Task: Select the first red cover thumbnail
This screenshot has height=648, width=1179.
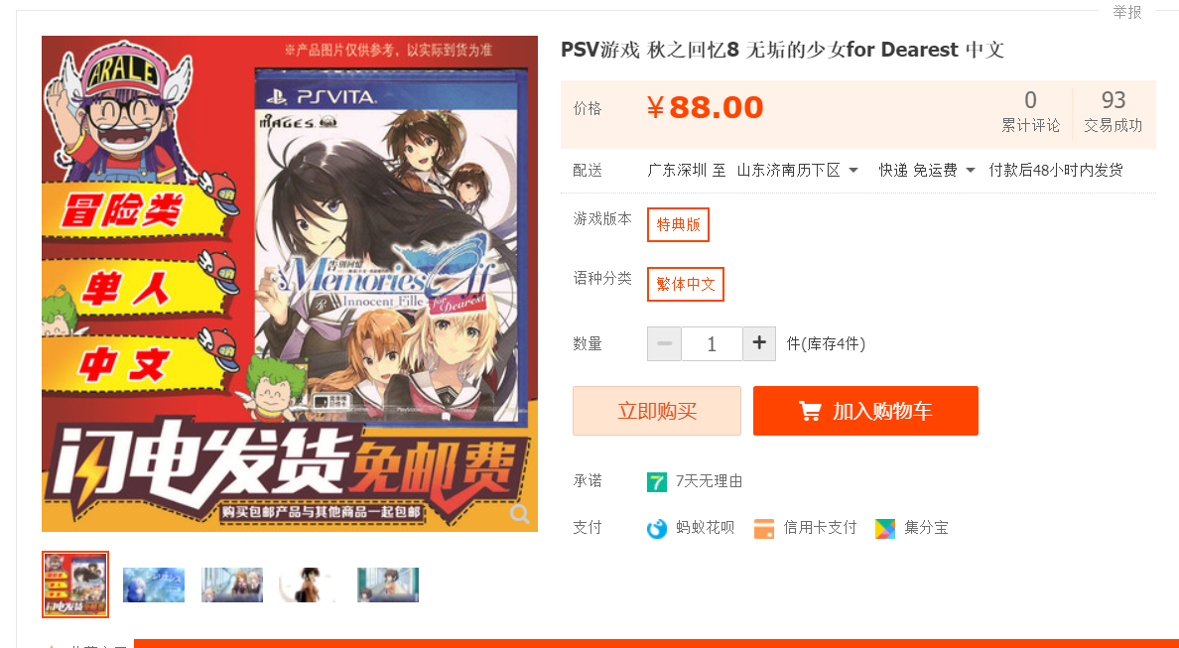Action: (75, 584)
